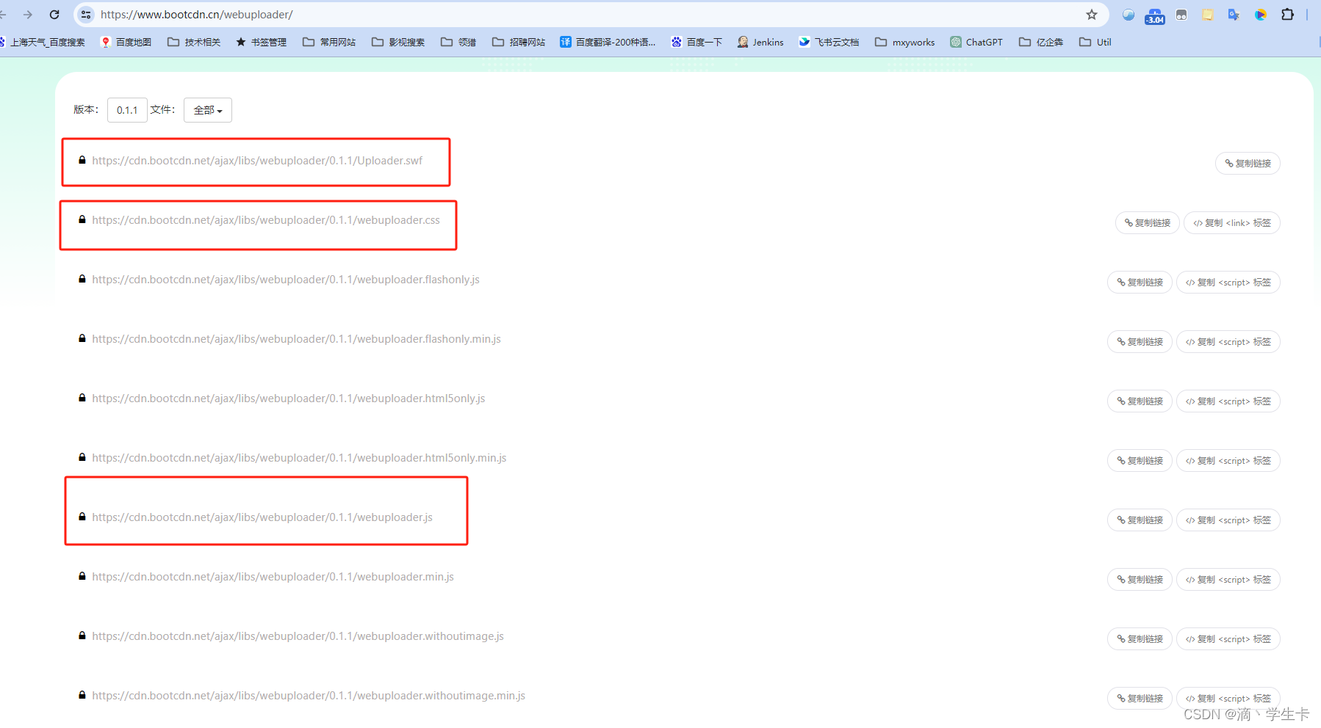This screenshot has width=1321, height=728.
Task: Copy script tag for webuploader.withoutimage.js
Action: (x=1228, y=639)
